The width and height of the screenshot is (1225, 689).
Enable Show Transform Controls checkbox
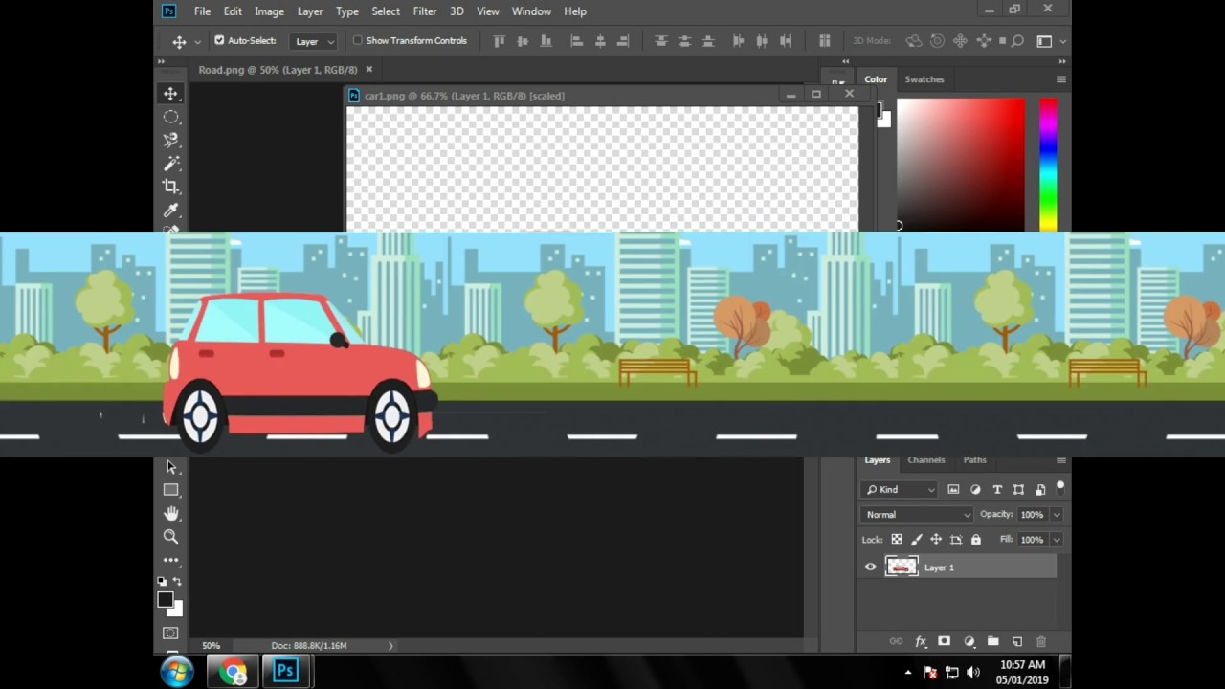[x=358, y=40]
